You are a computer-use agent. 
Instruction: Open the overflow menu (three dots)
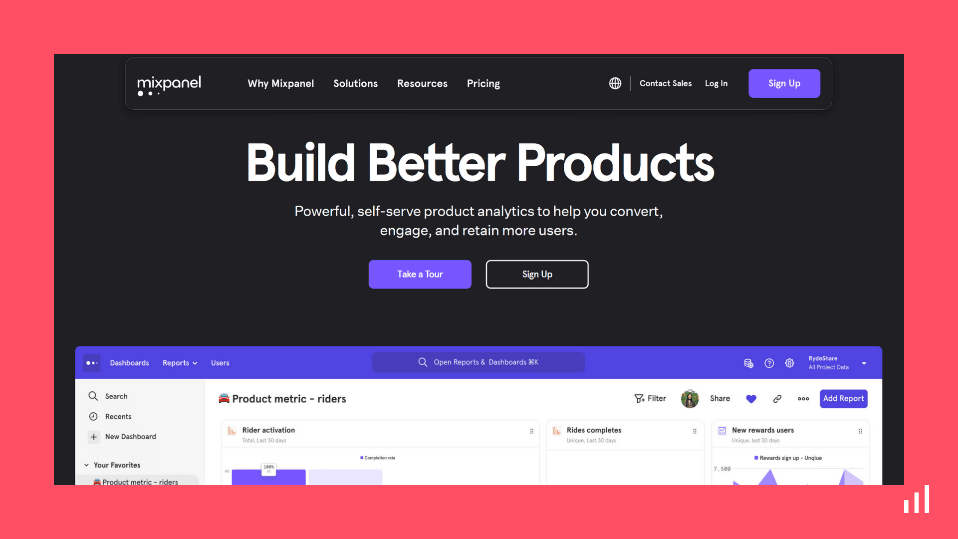tap(803, 398)
